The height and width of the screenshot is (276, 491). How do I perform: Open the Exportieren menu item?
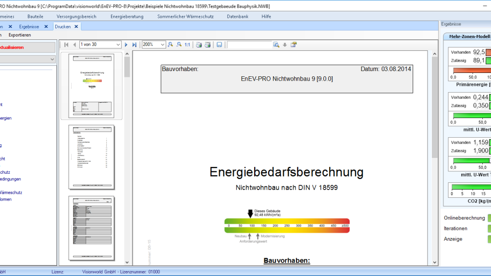pos(20,35)
